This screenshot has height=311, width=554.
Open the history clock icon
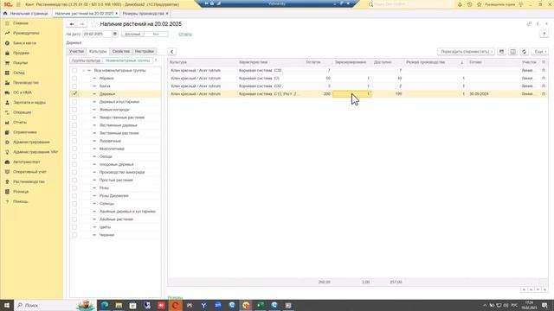point(469,4)
